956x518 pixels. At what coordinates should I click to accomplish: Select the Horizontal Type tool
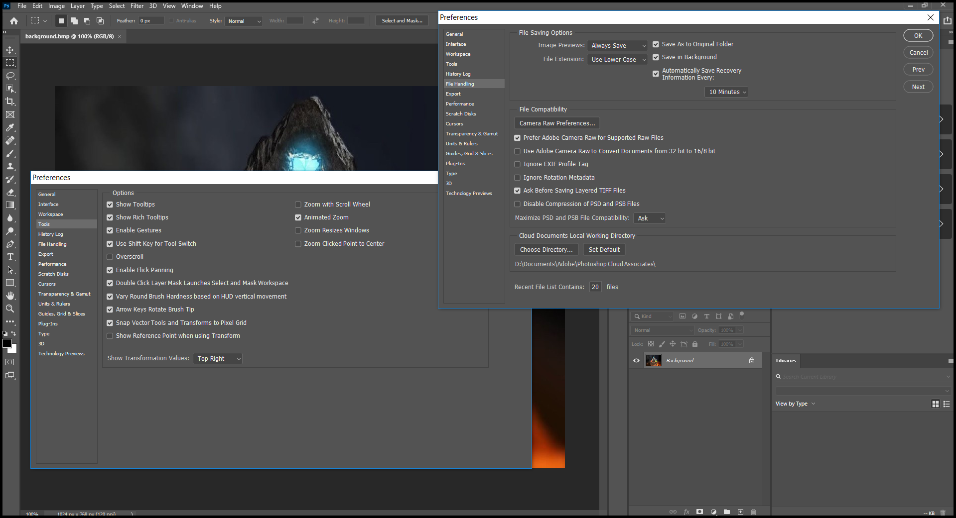click(10, 257)
